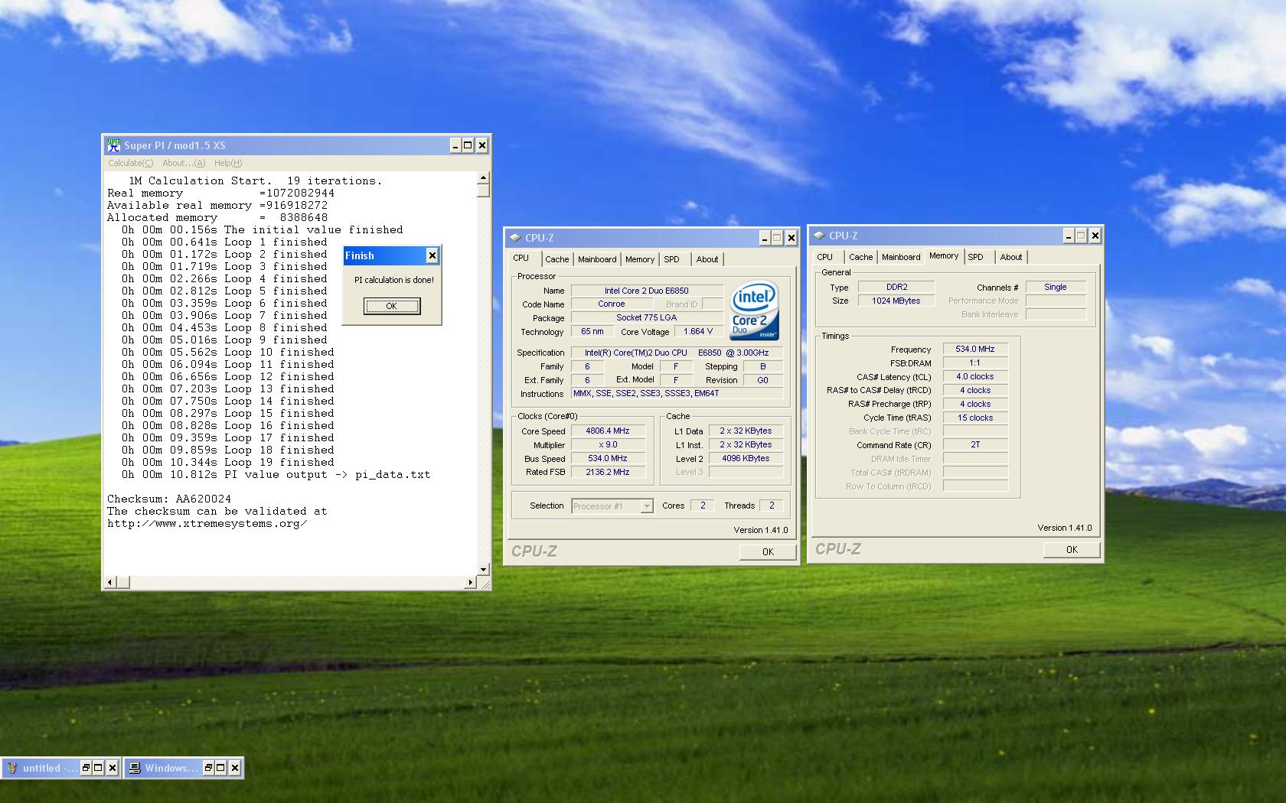Screen dimensions: 1286x803
Task: Click the Core Speed value field
Action: 608,431
